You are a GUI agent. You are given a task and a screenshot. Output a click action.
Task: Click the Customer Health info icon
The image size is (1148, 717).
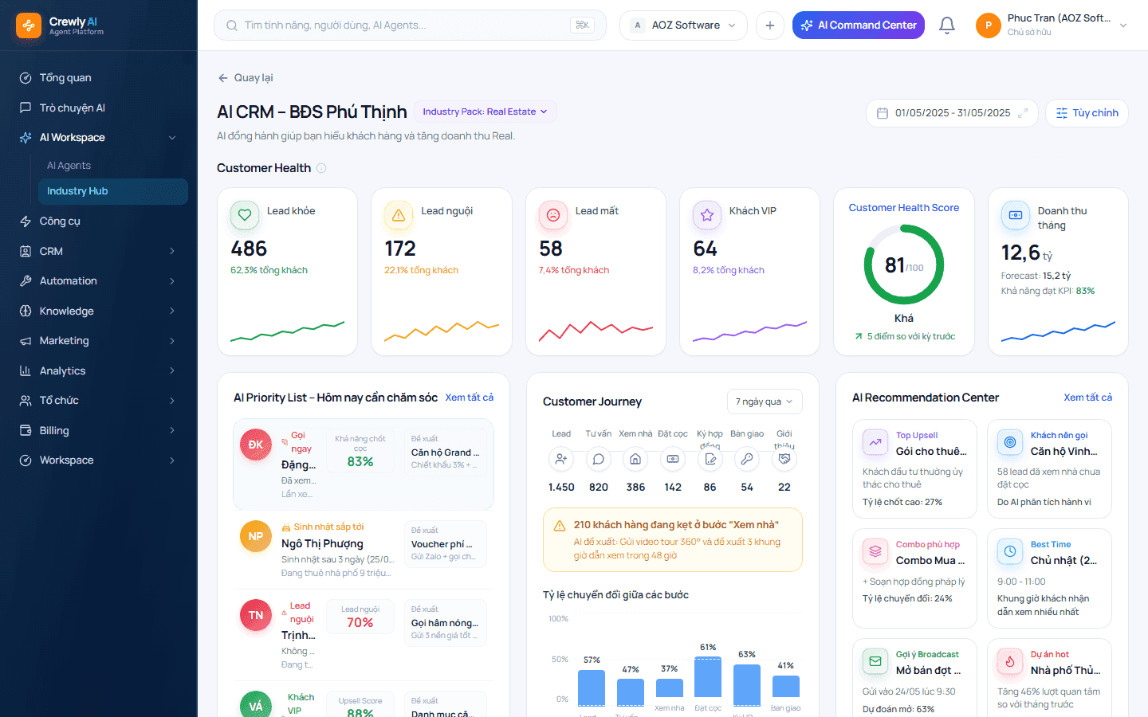(321, 168)
